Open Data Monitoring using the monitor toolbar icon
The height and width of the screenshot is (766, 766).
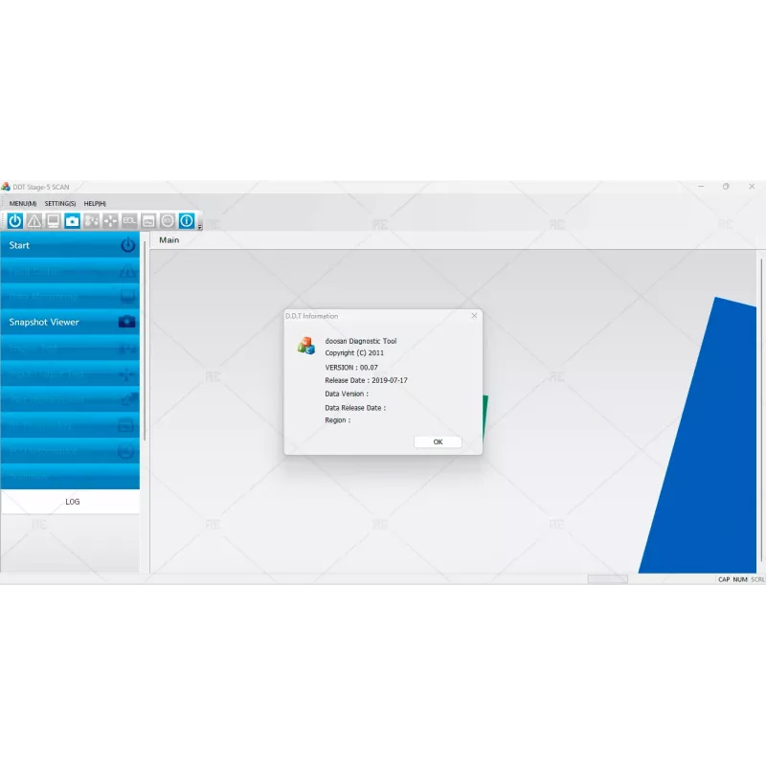point(53,221)
